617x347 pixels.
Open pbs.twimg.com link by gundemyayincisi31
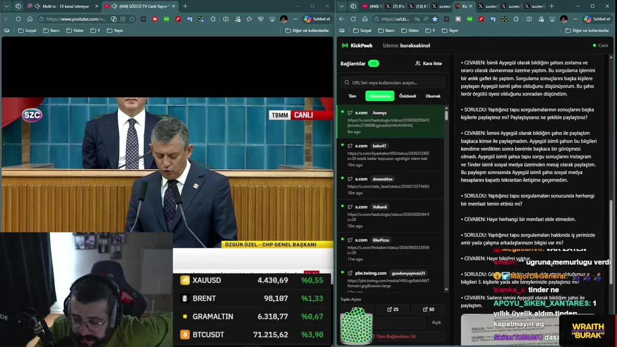tap(390, 280)
